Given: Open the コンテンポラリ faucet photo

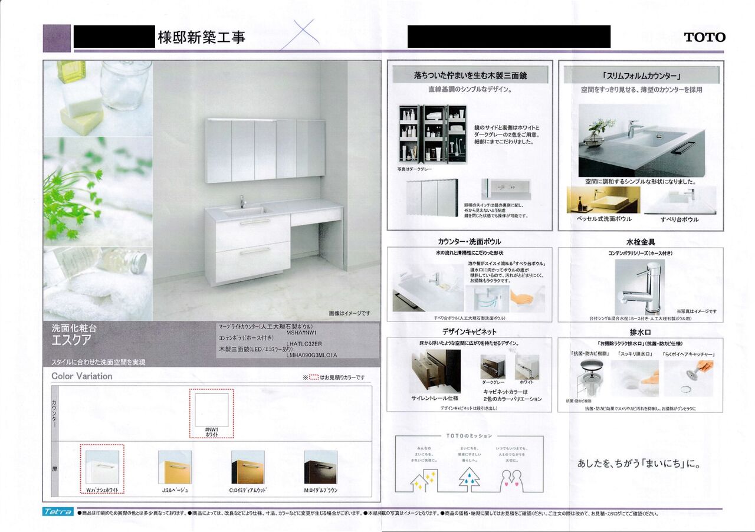Looking at the screenshot, I should pyautogui.click(x=639, y=287).
